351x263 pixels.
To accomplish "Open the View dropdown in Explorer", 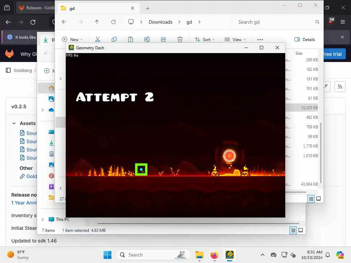I will [x=235, y=40].
